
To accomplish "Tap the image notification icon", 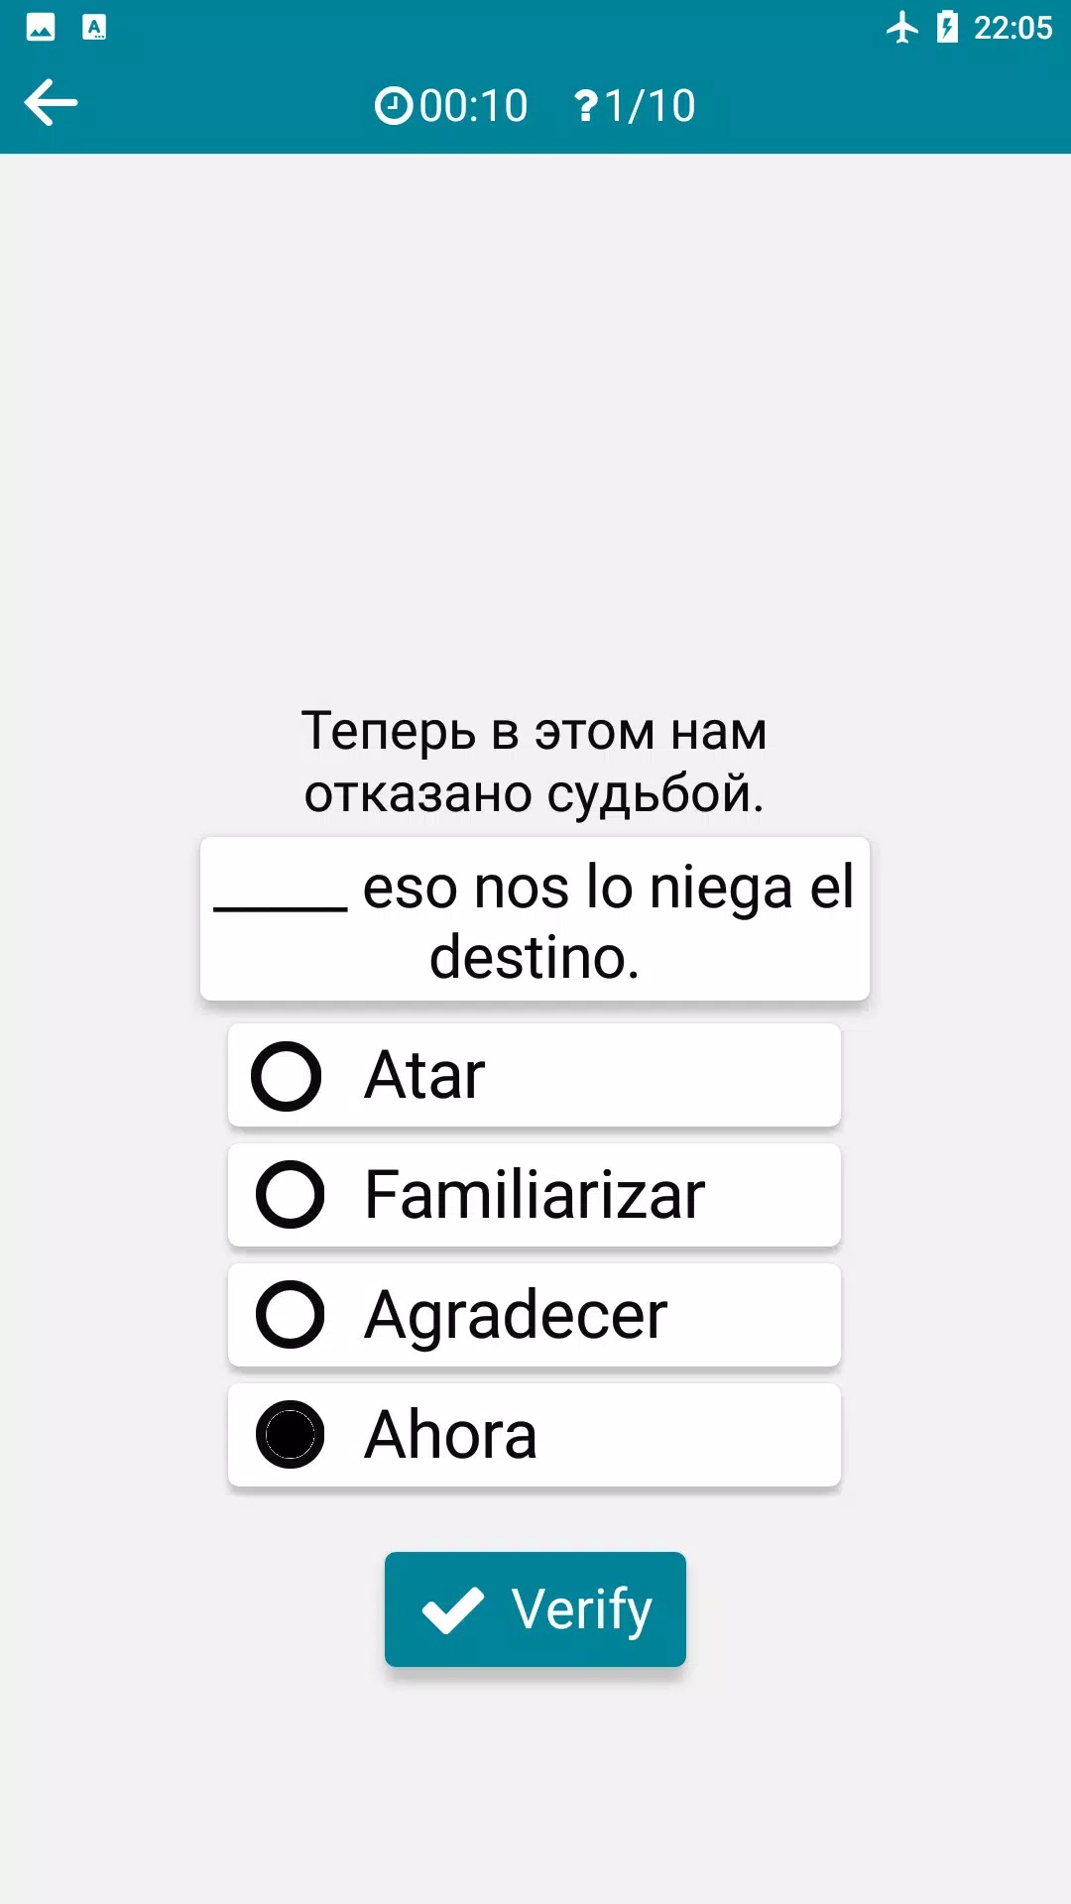I will tap(41, 28).
